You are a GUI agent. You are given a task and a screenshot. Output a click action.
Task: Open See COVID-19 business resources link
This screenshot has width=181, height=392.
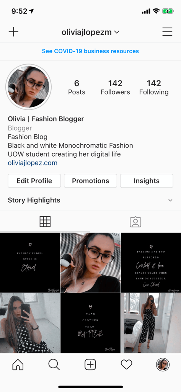coord(90,51)
